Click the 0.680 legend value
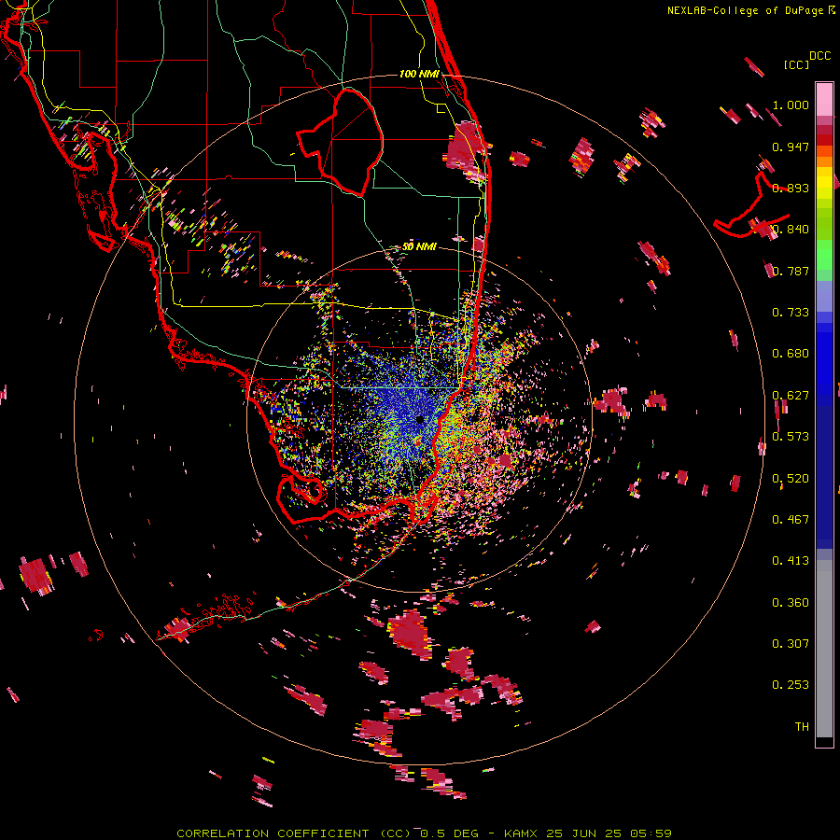This screenshot has height=840, width=840. (x=791, y=354)
